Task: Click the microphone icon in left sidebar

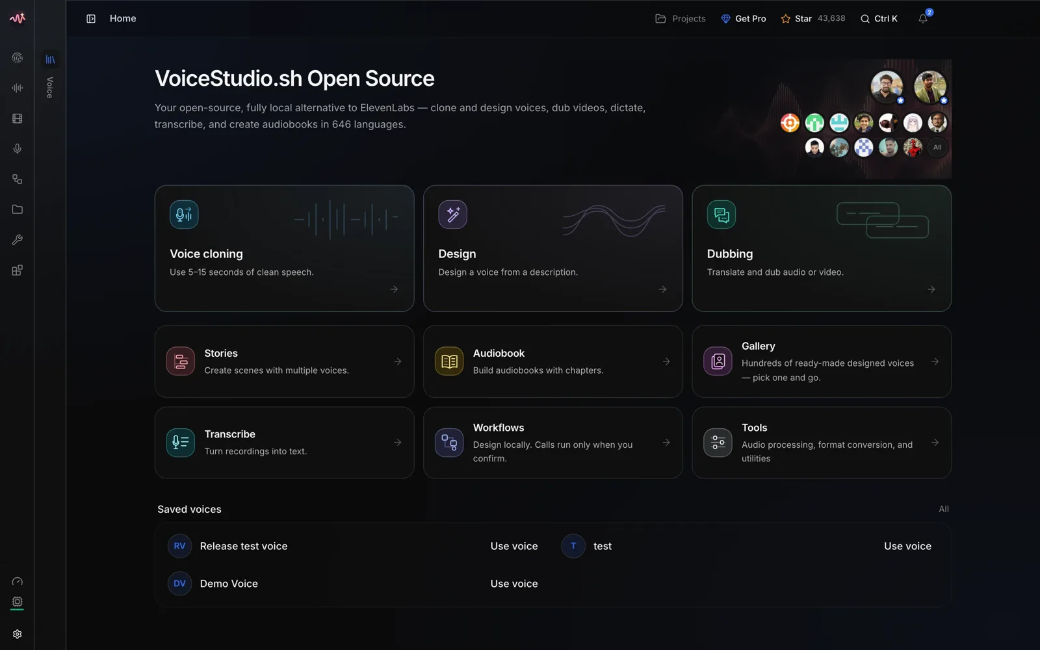Action: (18, 149)
